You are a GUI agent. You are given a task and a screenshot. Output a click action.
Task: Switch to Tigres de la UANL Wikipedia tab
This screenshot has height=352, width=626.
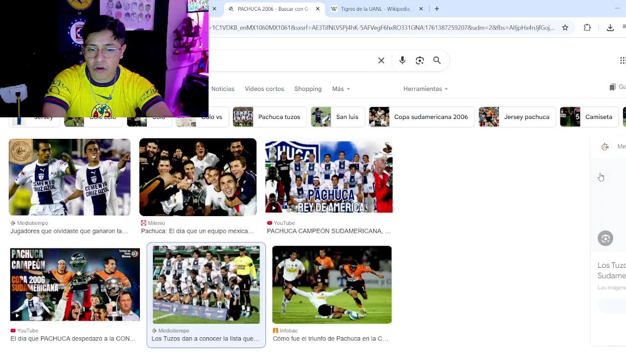[x=377, y=9]
